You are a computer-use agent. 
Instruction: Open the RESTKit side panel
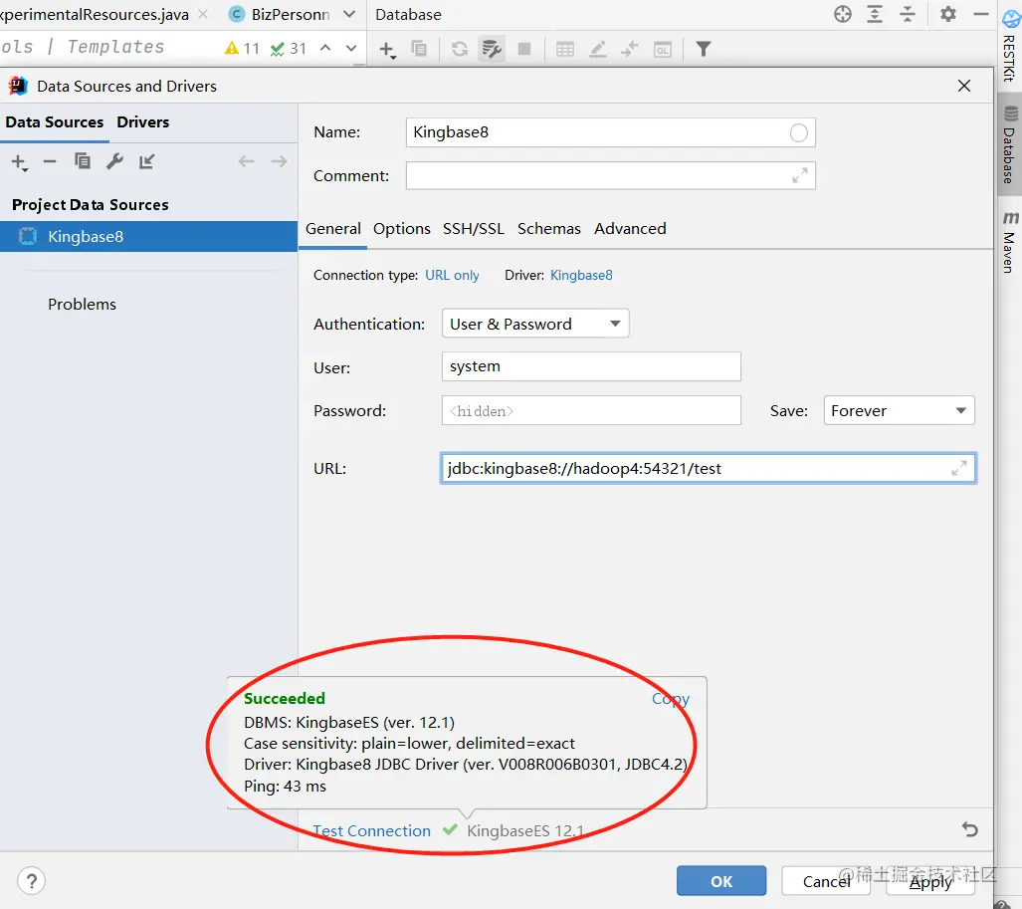1010,47
